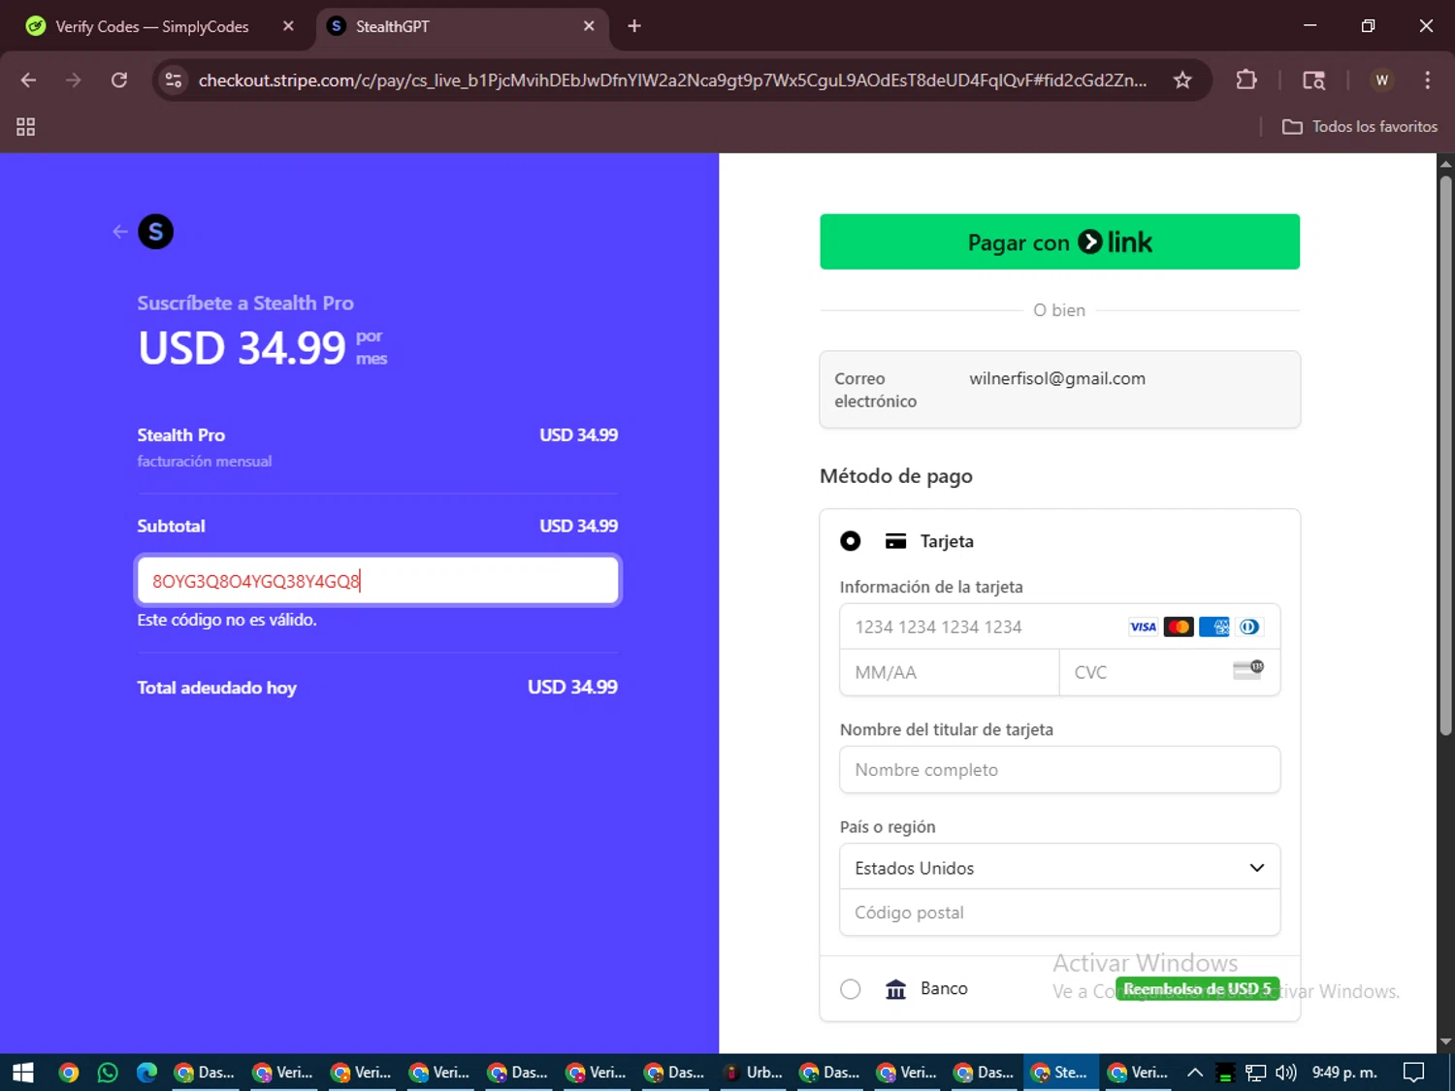Open a new browser tab

pos(634,27)
